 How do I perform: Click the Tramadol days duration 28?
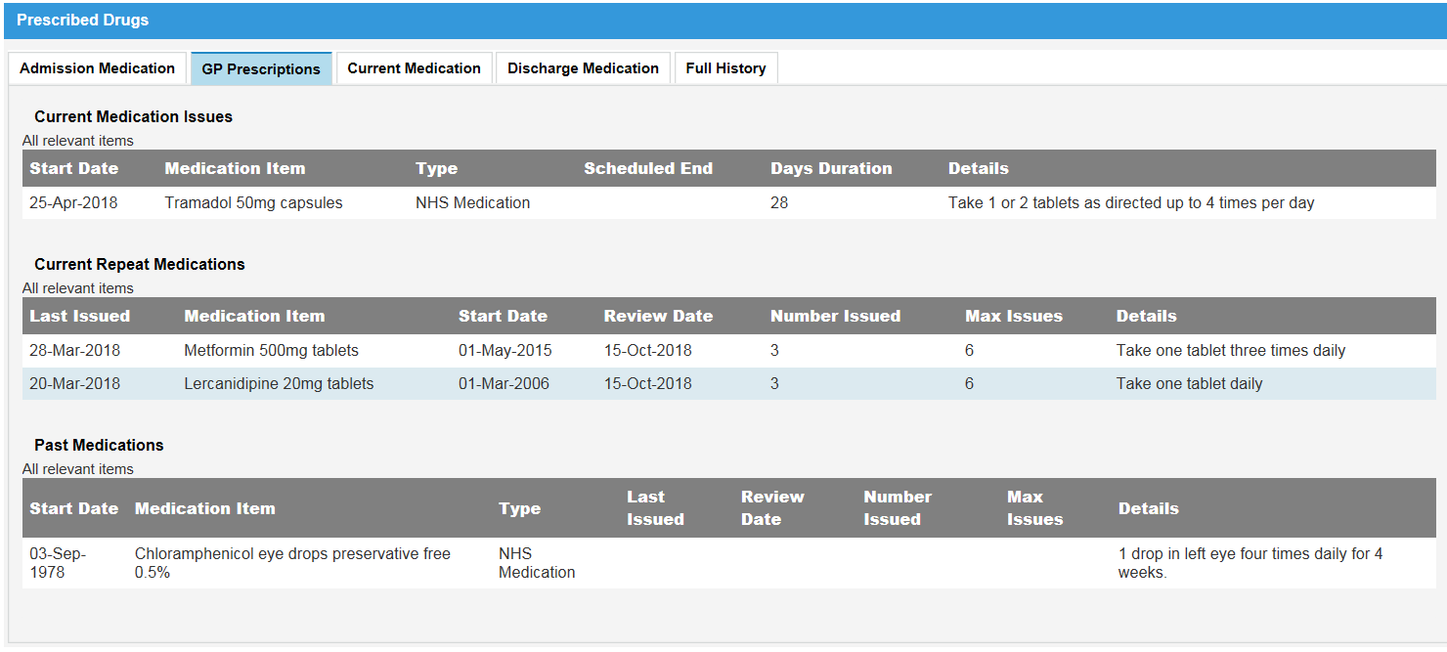coord(779,203)
